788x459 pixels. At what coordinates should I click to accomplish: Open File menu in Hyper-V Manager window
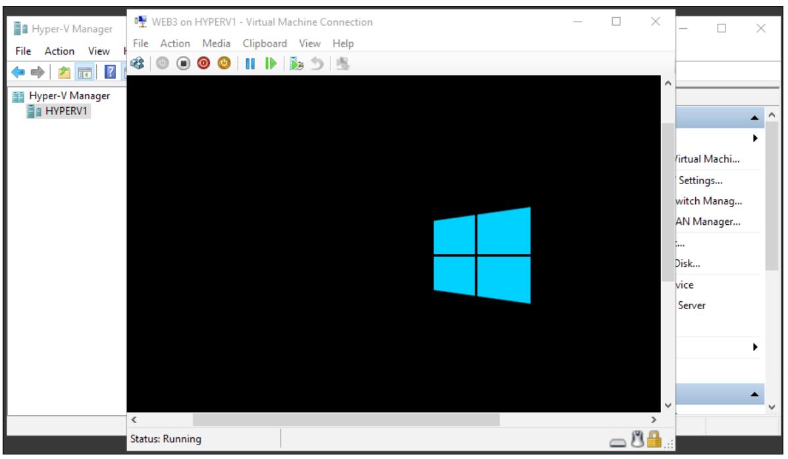(23, 51)
